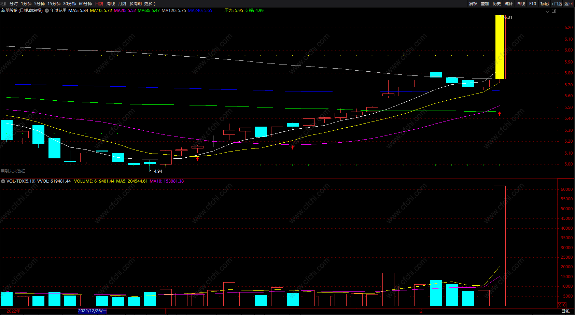
Task: Expand the 更多 periods menu
Action: (150, 3)
